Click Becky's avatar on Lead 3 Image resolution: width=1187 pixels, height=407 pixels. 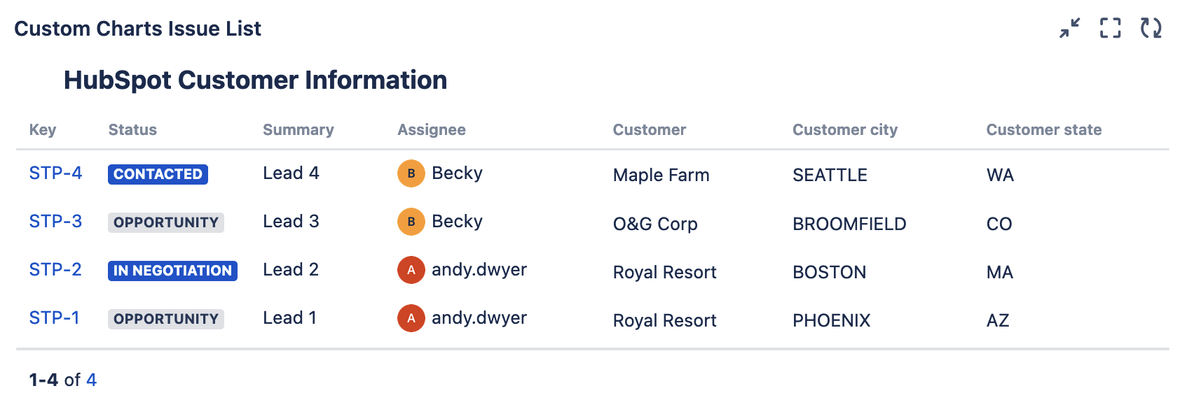(411, 222)
